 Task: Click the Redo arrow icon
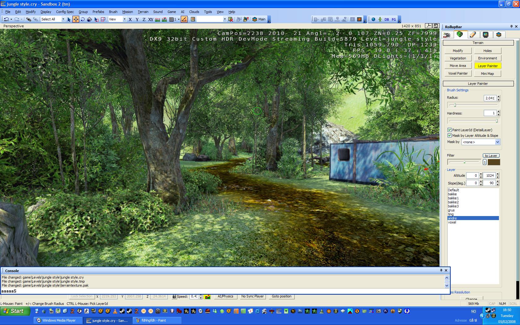point(17,19)
